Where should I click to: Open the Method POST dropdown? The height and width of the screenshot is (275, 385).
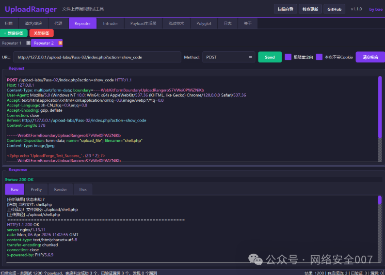tap(228, 57)
